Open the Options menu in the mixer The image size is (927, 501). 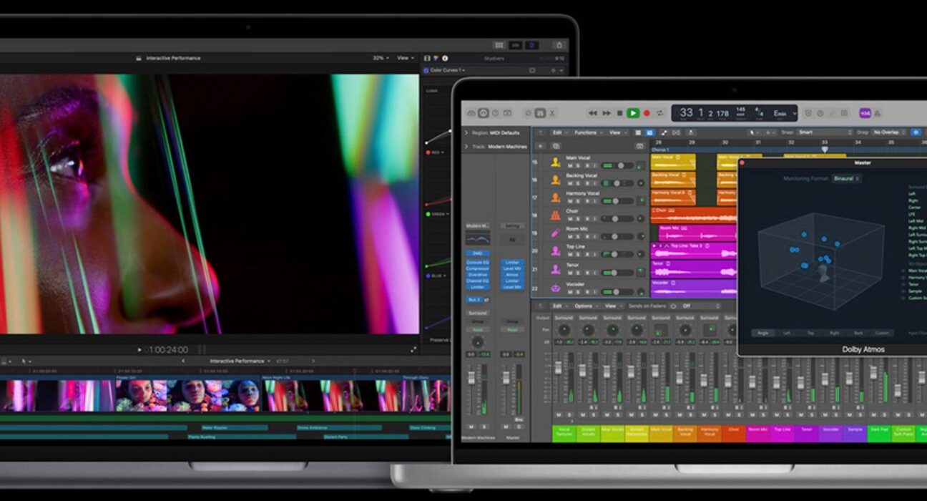pos(585,306)
